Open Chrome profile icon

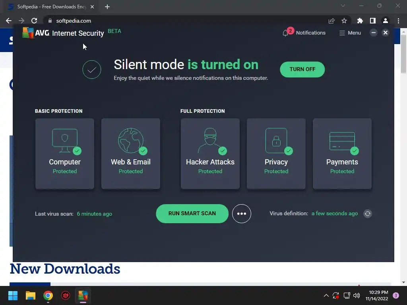(386, 21)
